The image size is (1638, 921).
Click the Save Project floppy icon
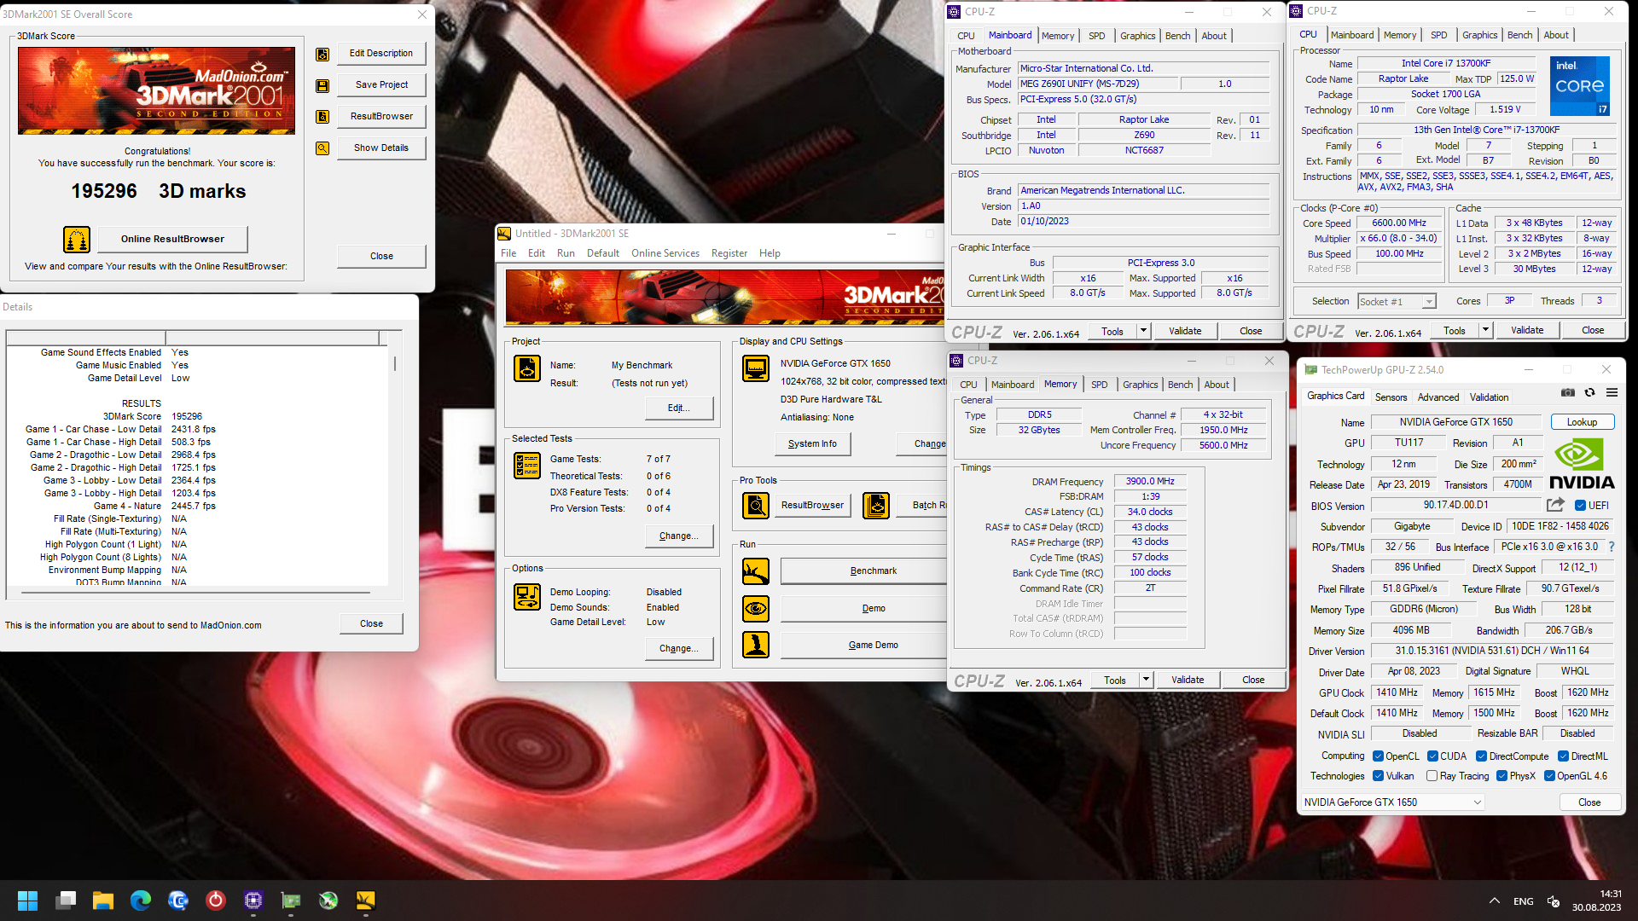(322, 85)
